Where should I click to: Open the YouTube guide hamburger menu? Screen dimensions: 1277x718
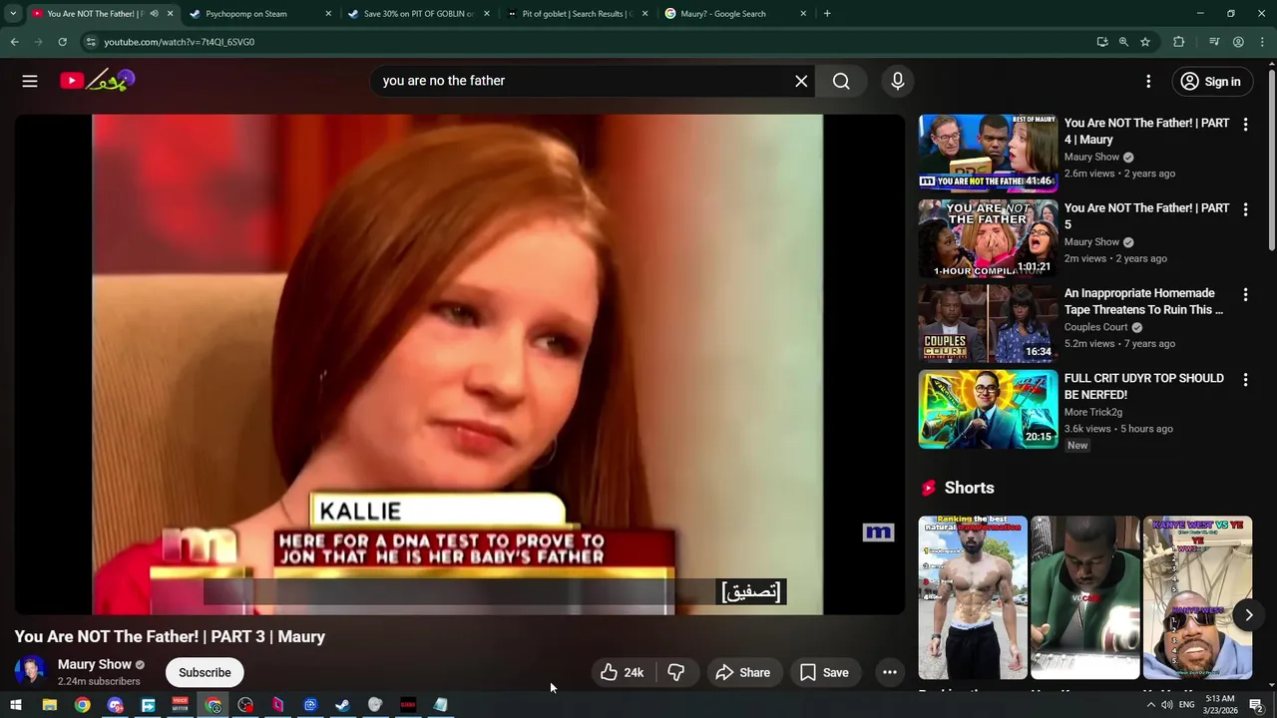(x=30, y=82)
